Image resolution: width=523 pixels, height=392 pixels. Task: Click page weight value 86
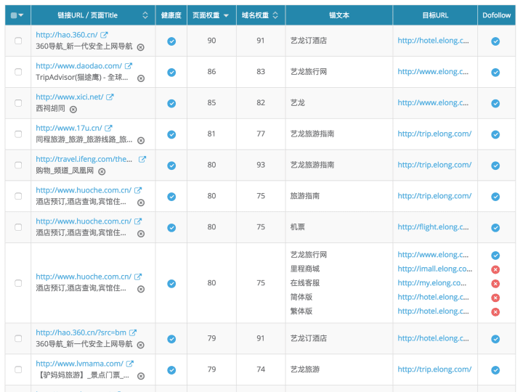click(x=211, y=72)
